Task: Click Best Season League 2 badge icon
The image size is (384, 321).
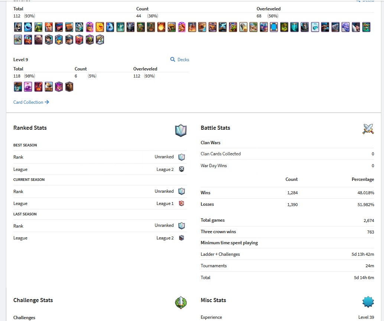Action: (x=182, y=169)
